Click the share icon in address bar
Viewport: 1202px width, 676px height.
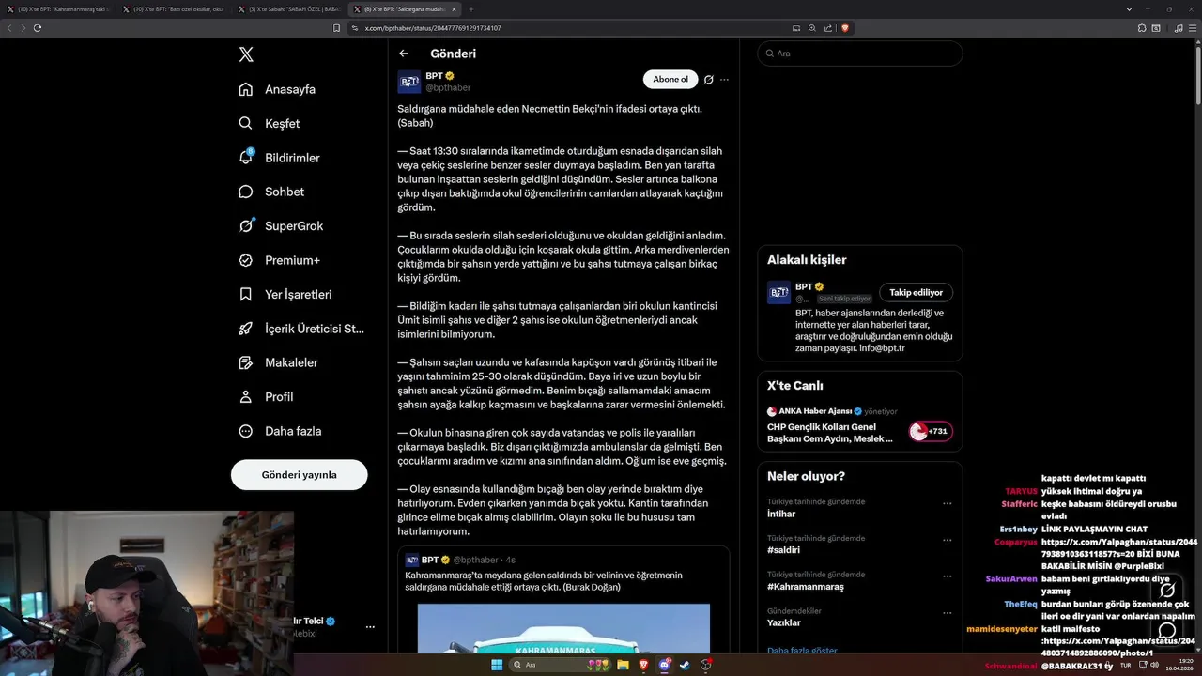coord(827,28)
